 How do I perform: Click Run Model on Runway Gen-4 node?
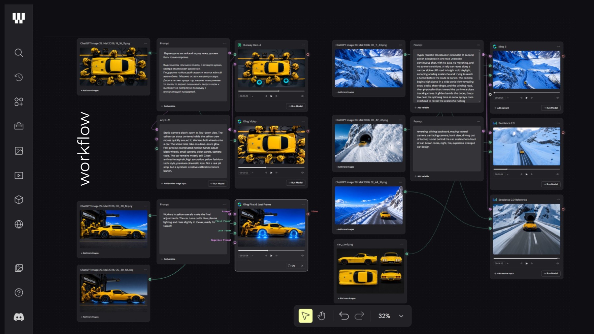coord(296,106)
